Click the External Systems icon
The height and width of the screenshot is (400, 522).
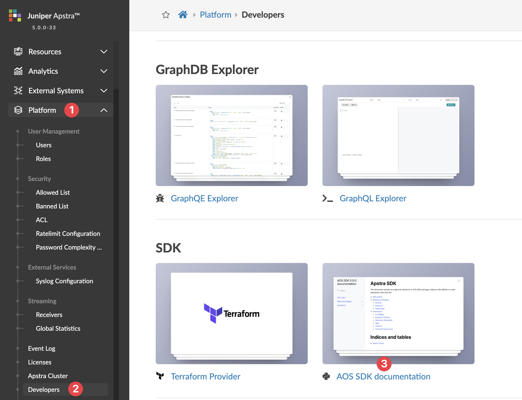(18, 91)
